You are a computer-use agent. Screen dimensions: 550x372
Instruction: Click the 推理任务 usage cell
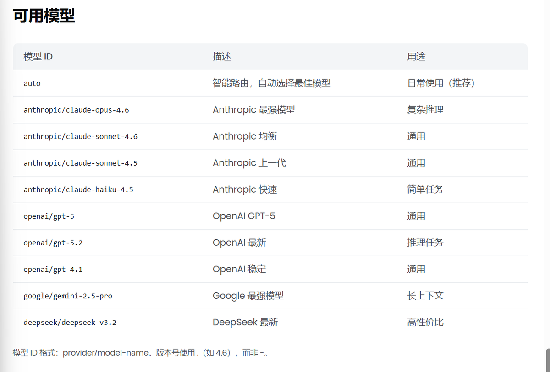tap(425, 243)
